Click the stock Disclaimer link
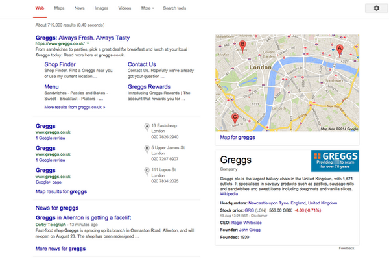The height and width of the screenshot is (259, 389). coord(259,216)
